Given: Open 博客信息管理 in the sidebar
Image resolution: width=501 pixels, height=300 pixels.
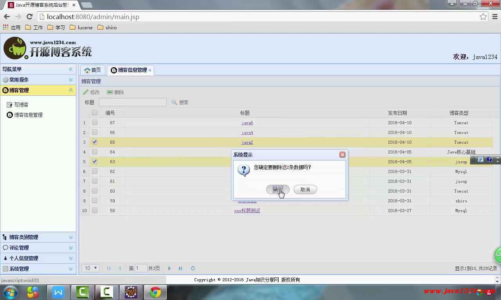Looking at the screenshot, I should pyautogui.click(x=25, y=115).
